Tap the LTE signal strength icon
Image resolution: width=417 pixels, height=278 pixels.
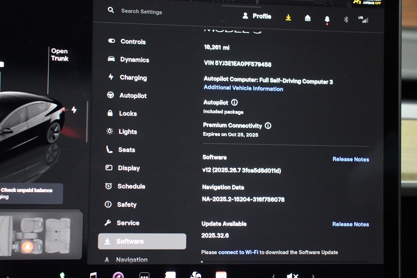pyautogui.click(x=363, y=20)
